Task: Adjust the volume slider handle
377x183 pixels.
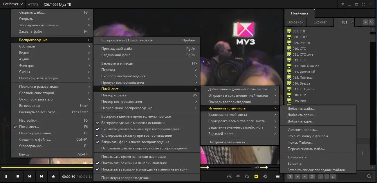Action: 266,167
